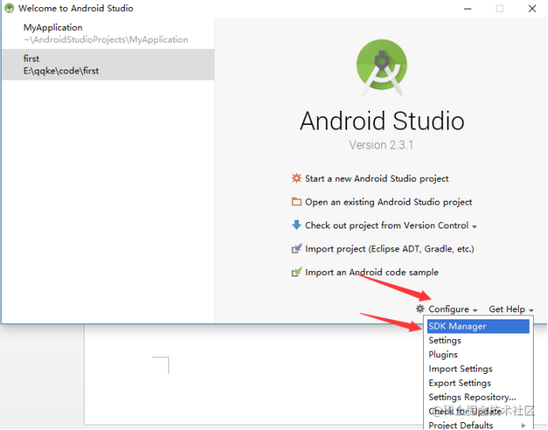Open the Get Help dropdown
Viewport: 548px width, 430px height.
[x=511, y=309]
